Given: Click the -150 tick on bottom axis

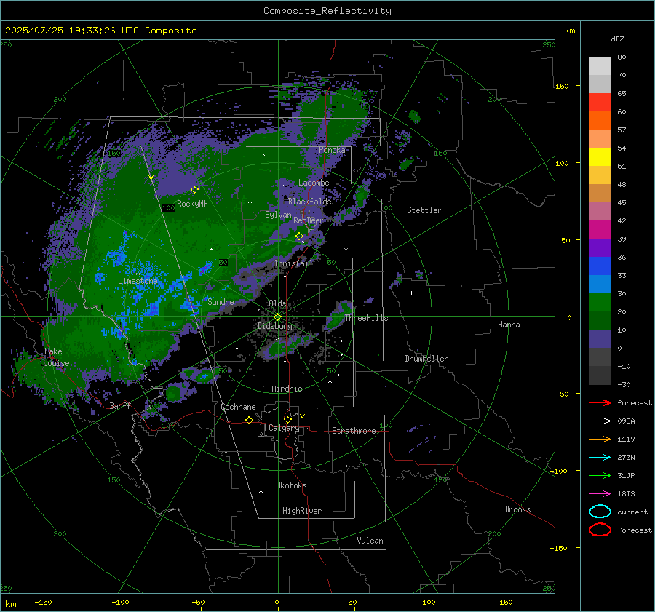Looking at the screenshot, I should click(43, 602).
